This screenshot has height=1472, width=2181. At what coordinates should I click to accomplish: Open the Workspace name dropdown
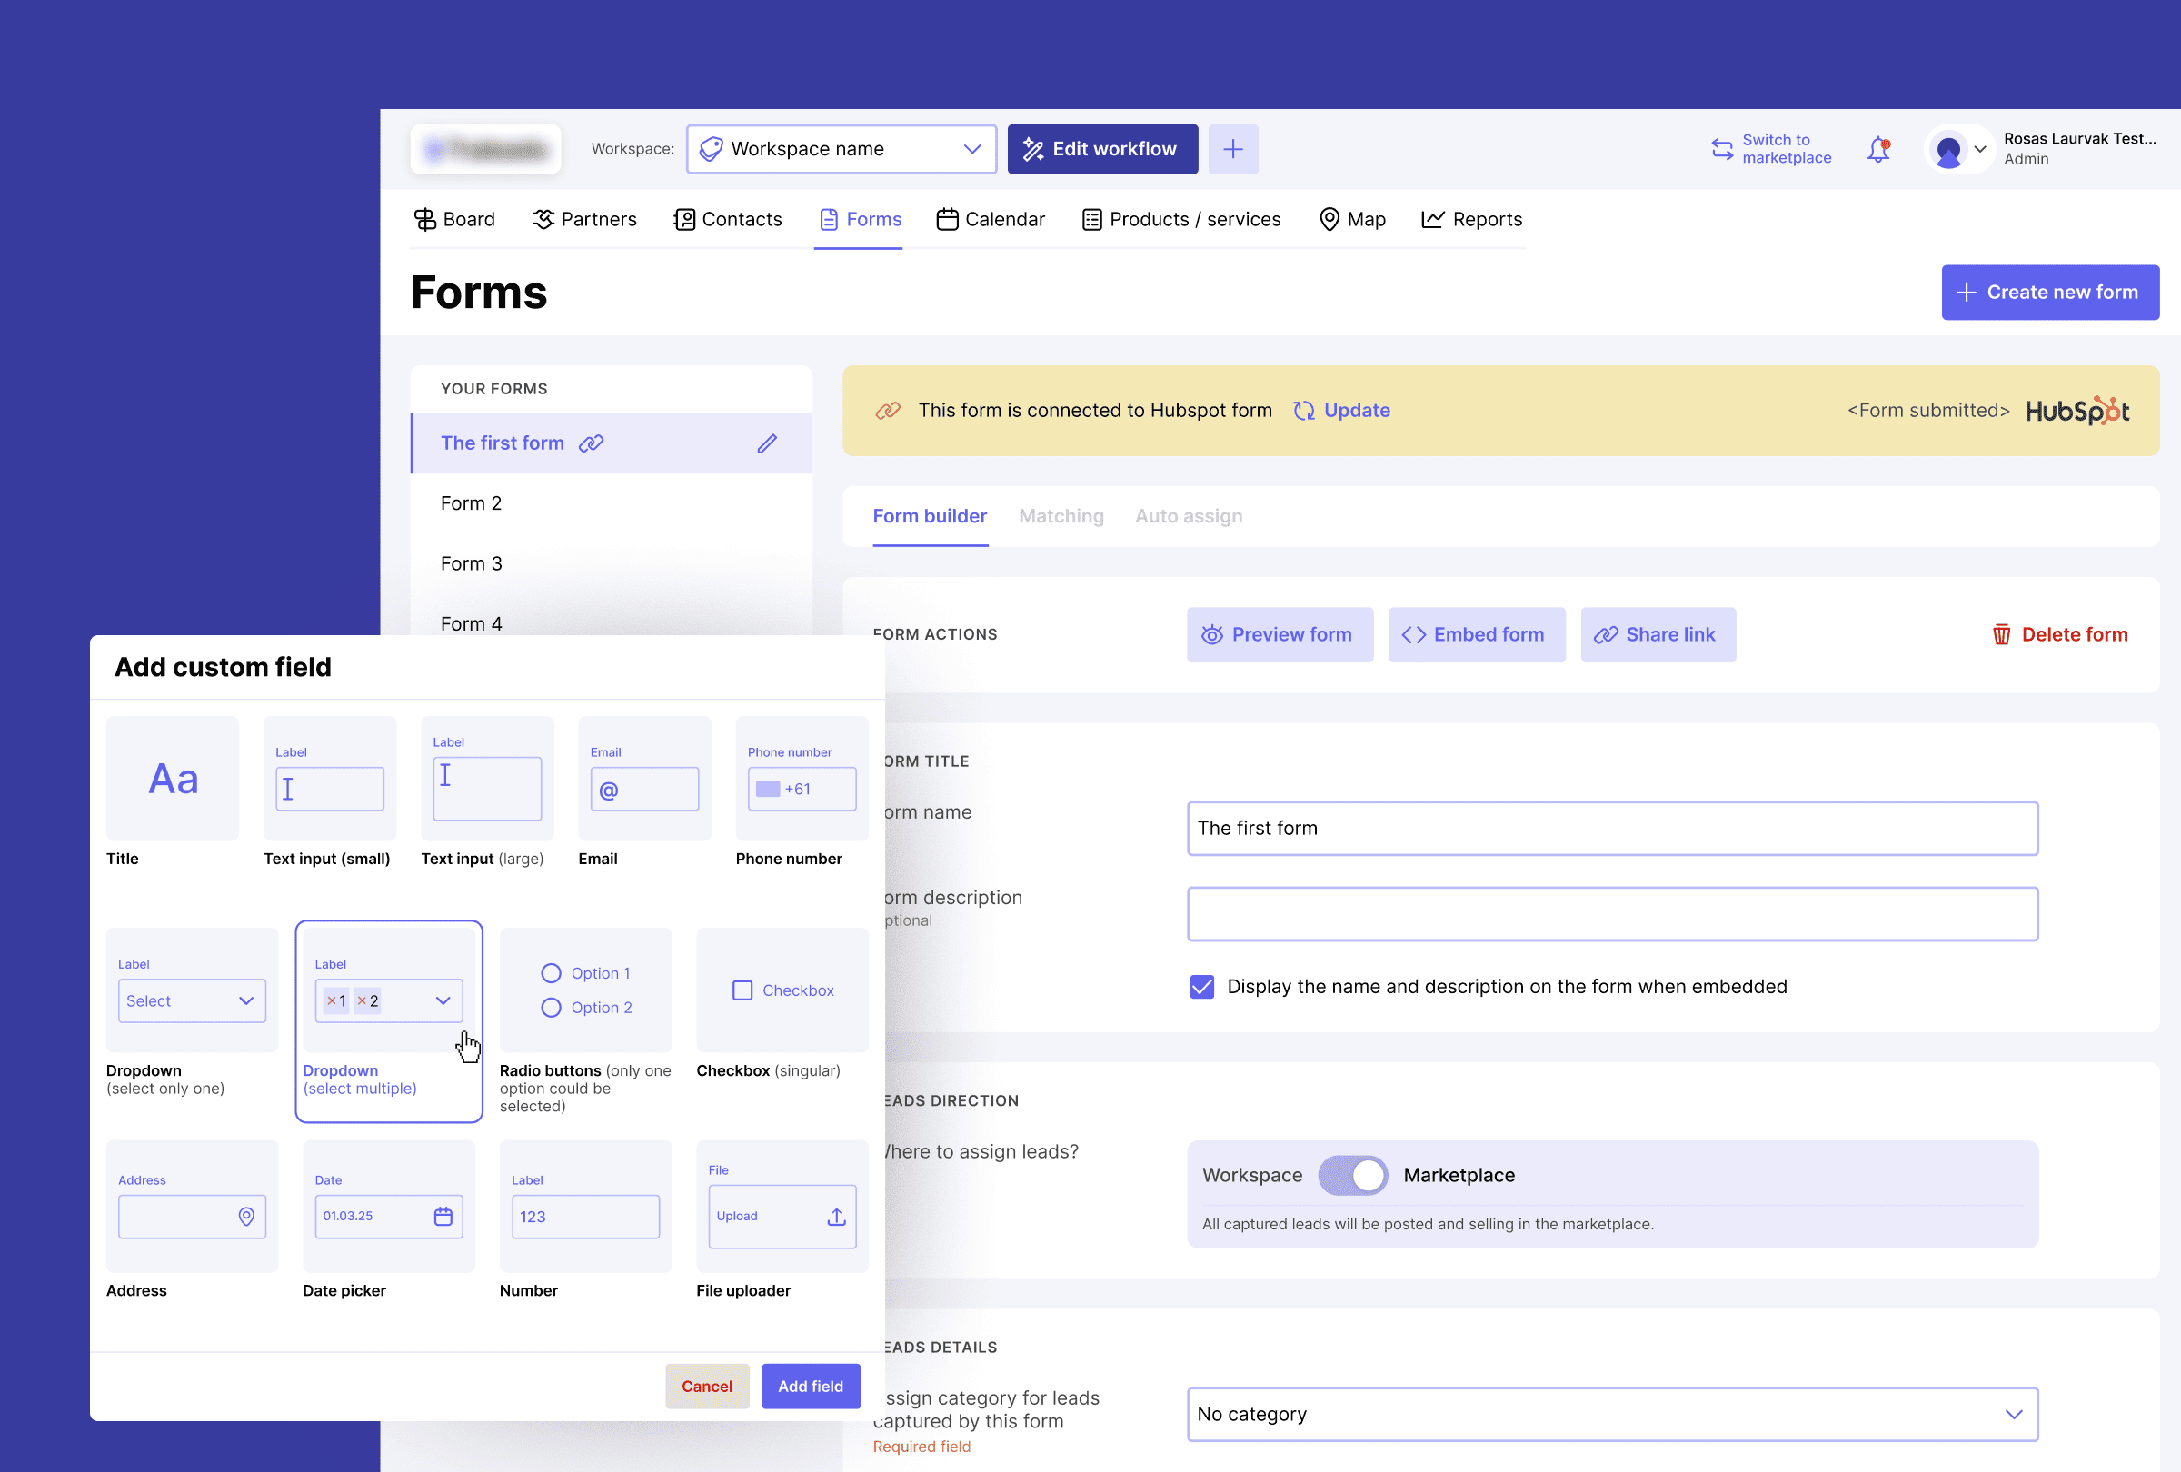pyautogui.click(x=840, y=149)
